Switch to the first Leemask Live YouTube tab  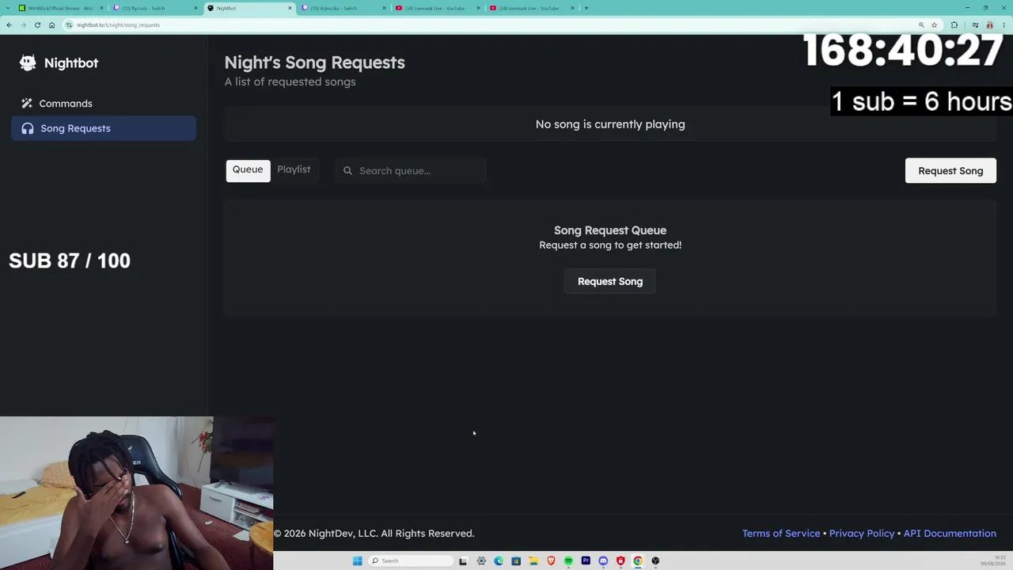pos(438,8)
